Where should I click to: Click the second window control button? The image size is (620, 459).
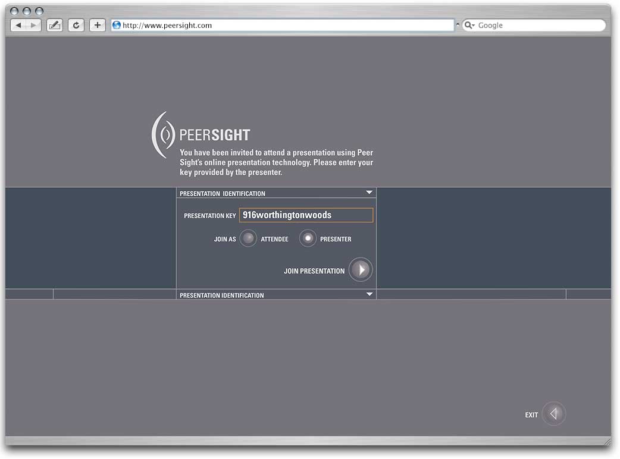tap(27, 11)
